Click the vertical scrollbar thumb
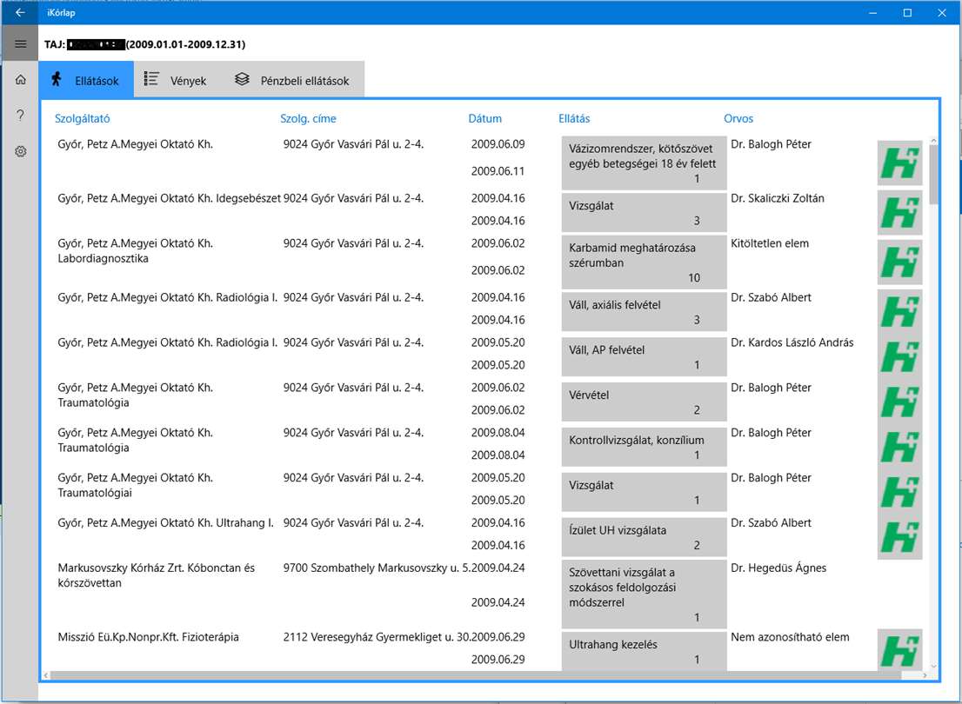The height and width of the screenshot is (704, 962). coord(933,175)
